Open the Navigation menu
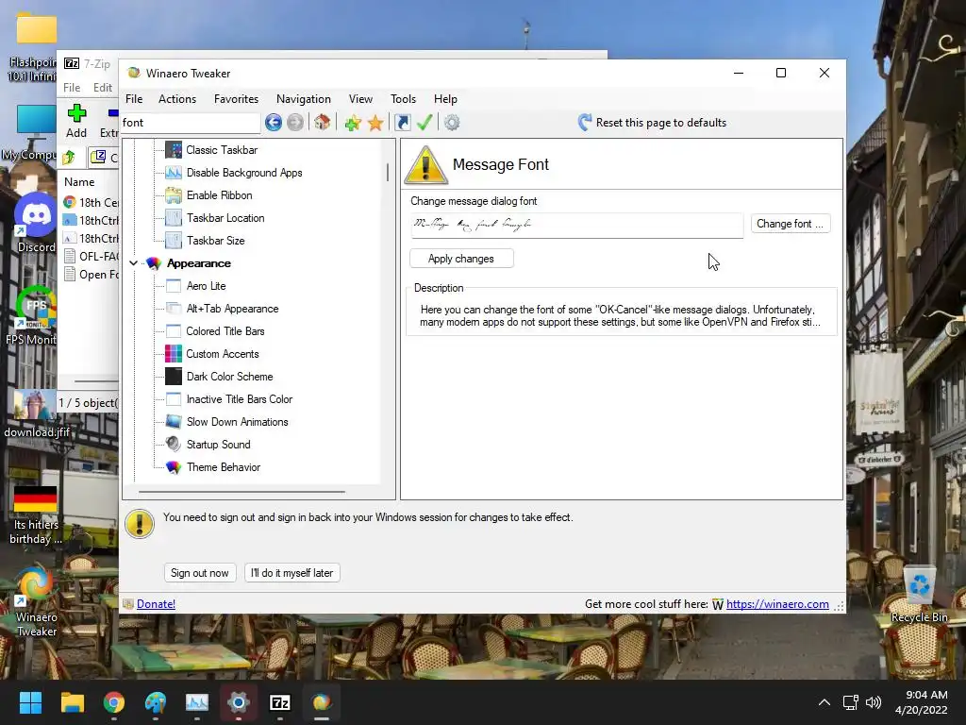The image size is (966, 725). 303,98
